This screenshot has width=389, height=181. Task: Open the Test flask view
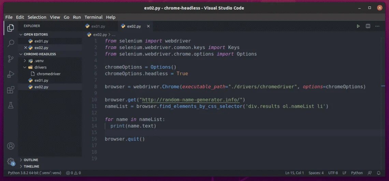11,105
